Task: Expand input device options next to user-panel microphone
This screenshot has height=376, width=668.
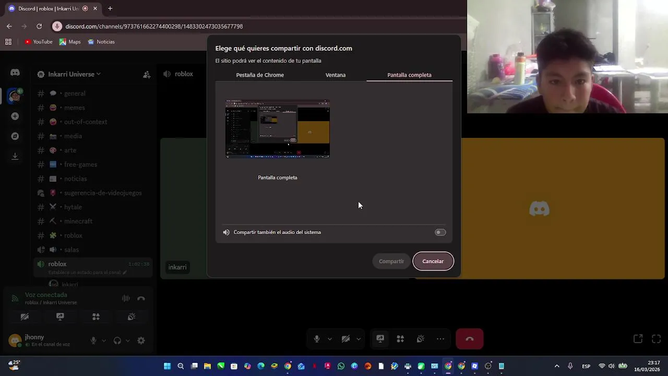Action: [103, 340]
